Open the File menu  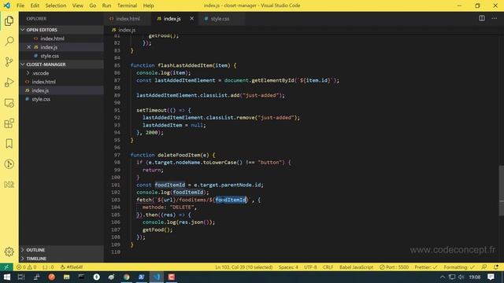[20, 6]
